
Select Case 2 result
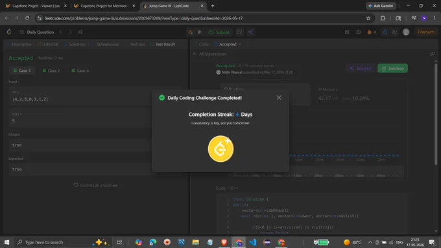pos(51,71)
